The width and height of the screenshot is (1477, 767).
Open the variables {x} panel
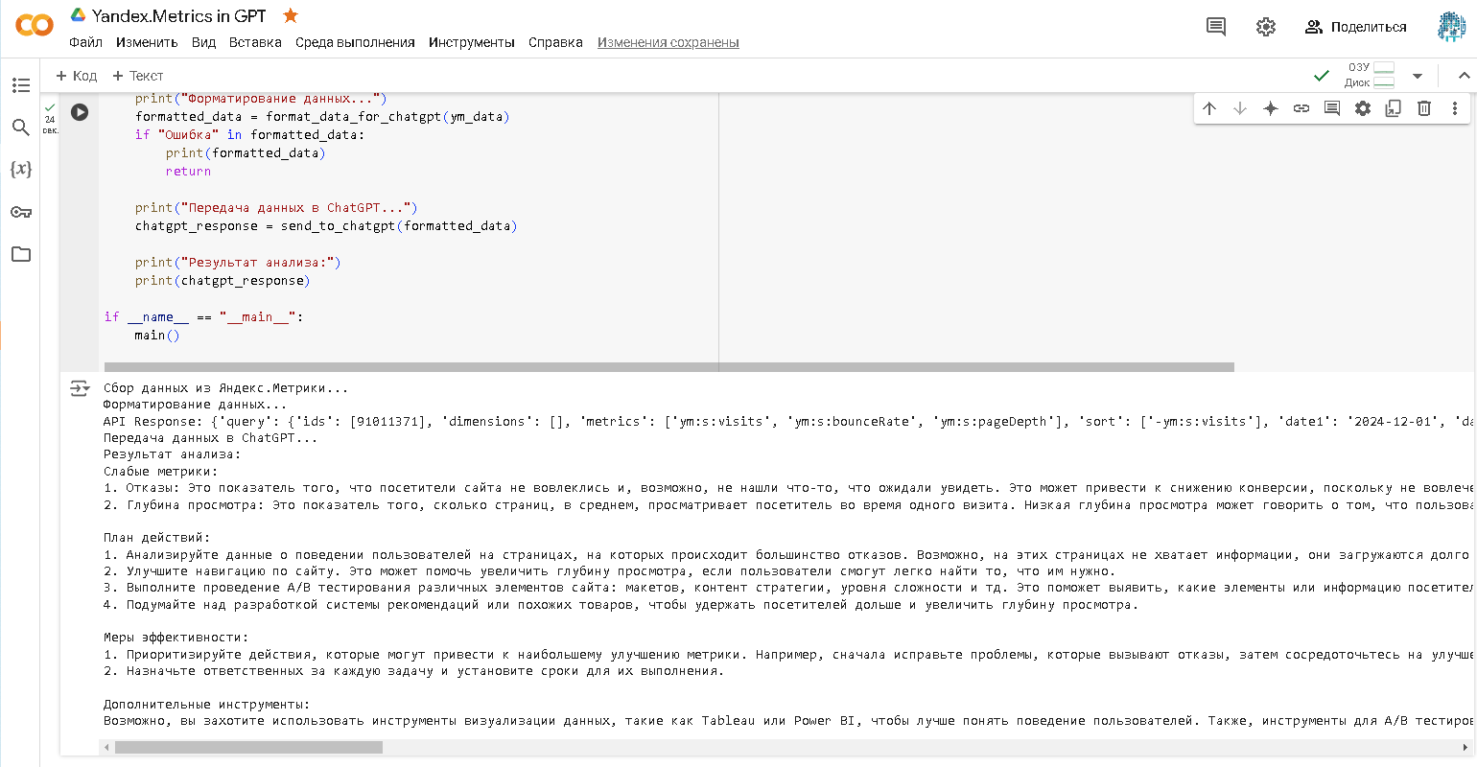pos(21,170)
